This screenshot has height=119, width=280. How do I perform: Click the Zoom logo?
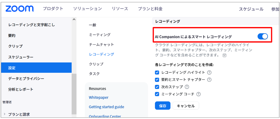tap(19, 9)
